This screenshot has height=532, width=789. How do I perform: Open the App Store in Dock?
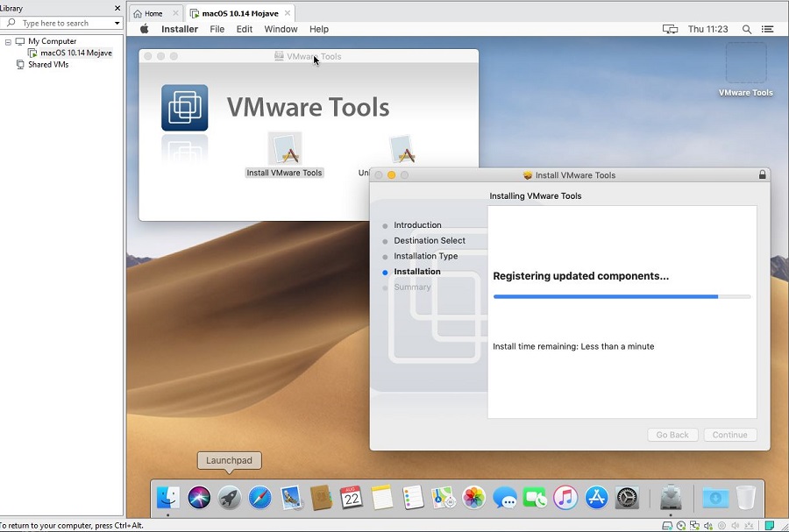596,498
